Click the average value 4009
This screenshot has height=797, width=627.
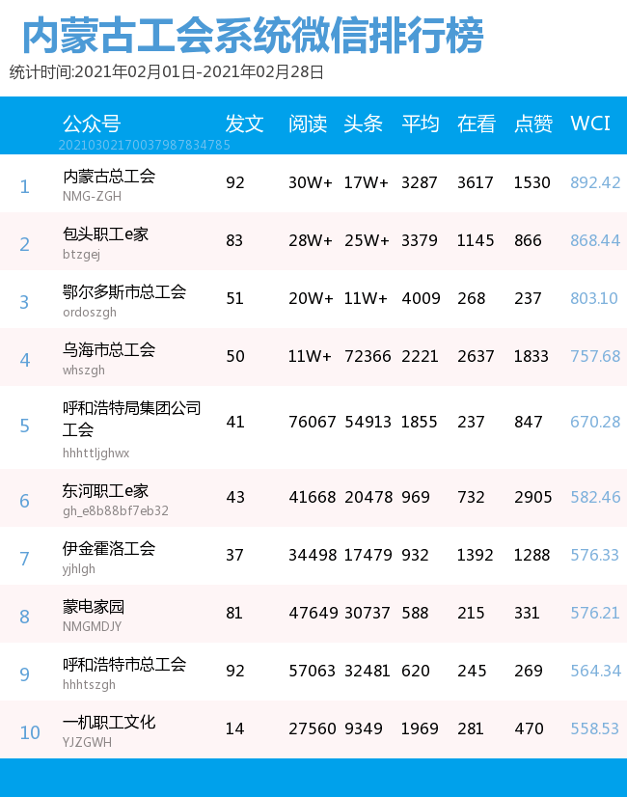coord(421,298)
